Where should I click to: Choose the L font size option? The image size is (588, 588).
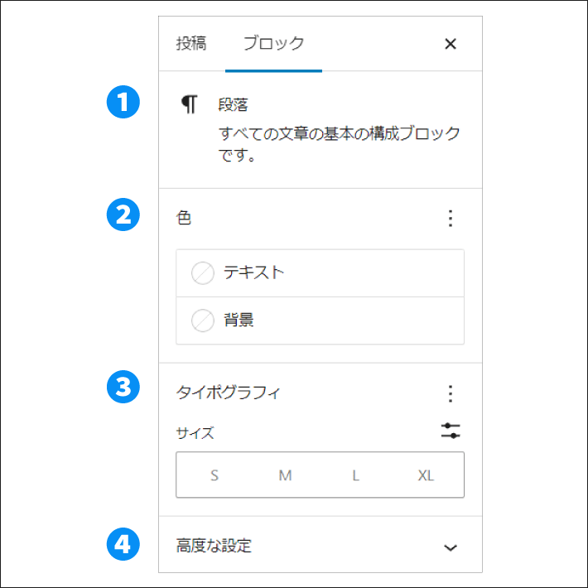[355, 475]
